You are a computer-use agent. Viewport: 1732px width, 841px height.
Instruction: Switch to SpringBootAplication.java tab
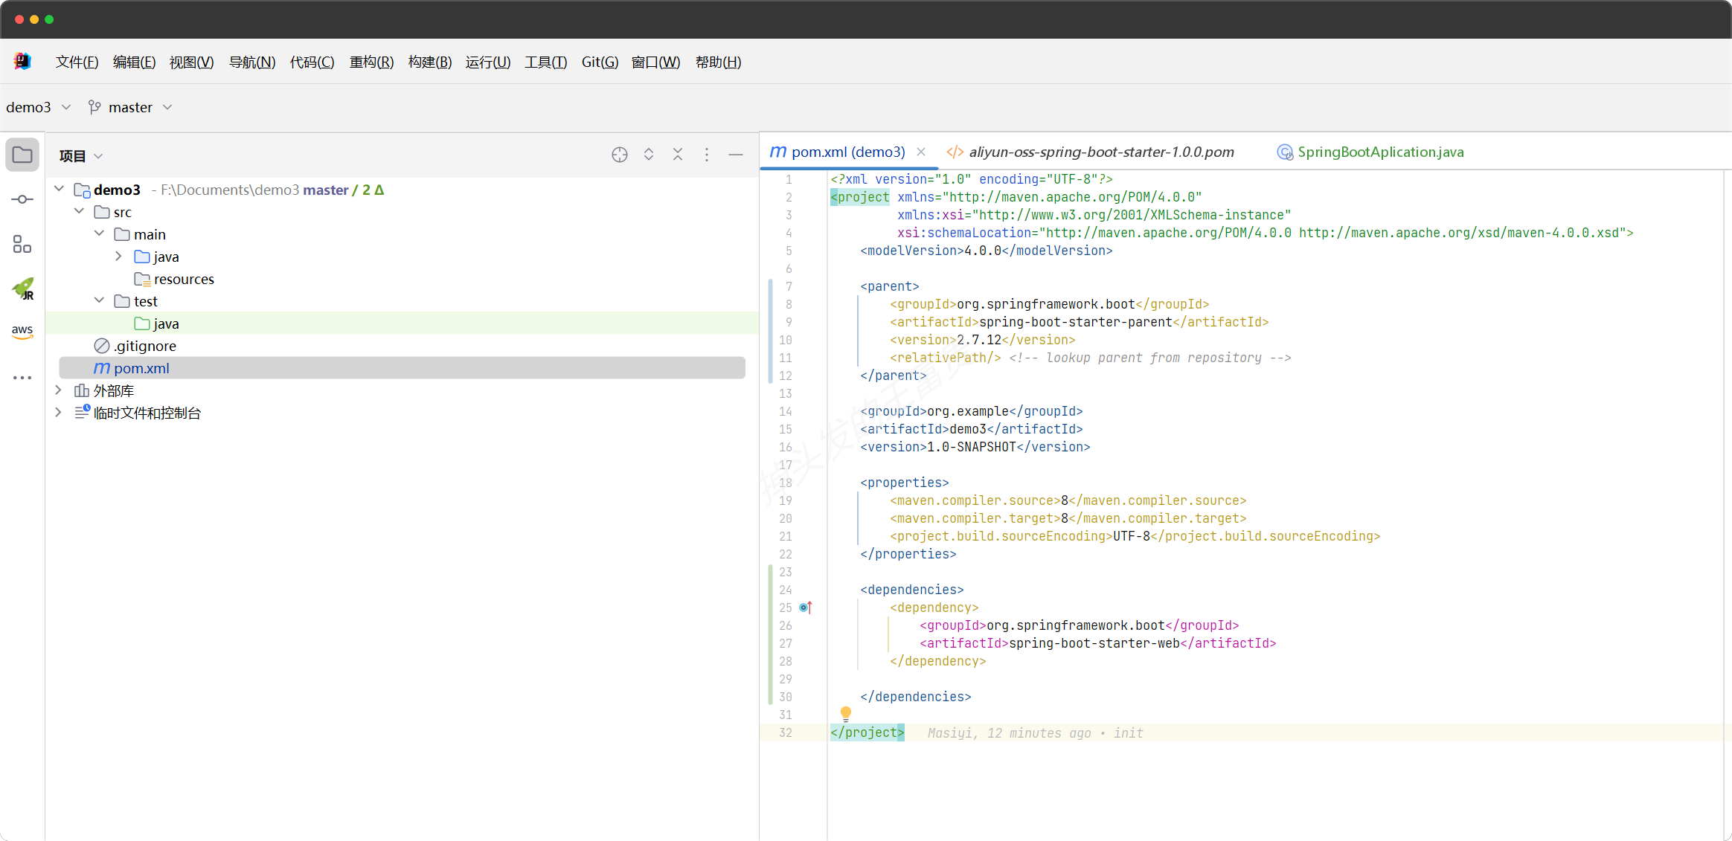pos(1379,152)
